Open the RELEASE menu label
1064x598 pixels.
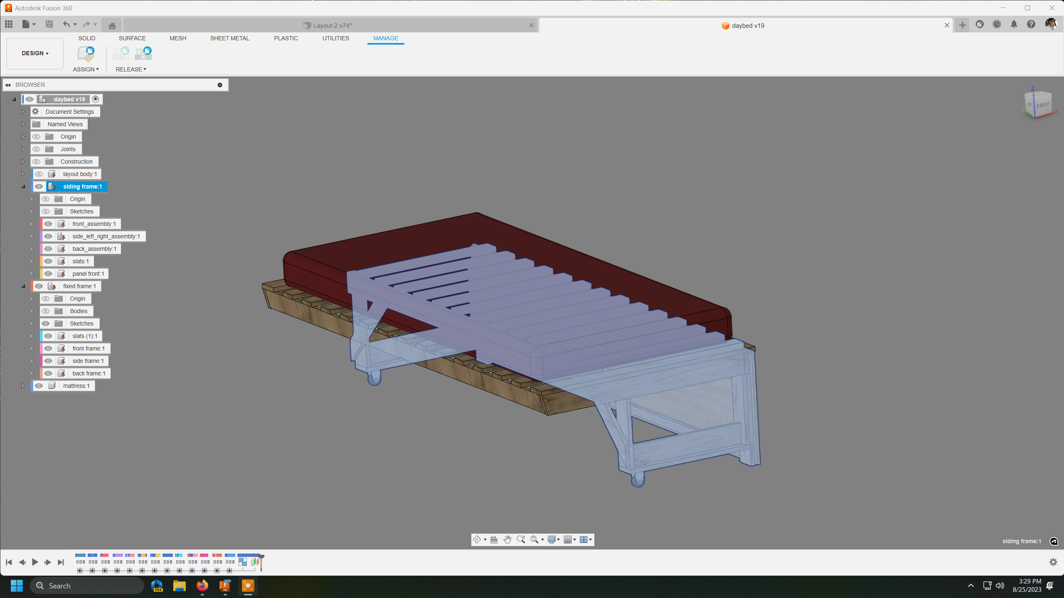click(x=131, y=69)
